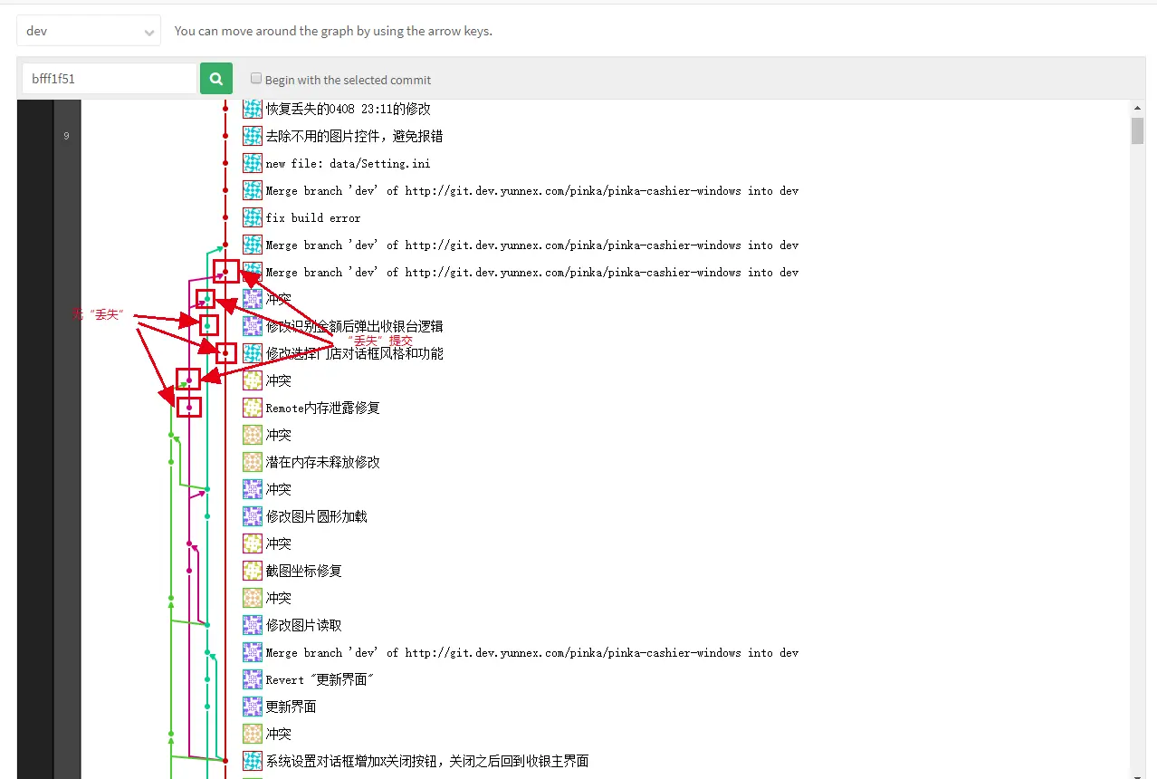The width and height of the screenshot is (1157, 779).
Task: Click the identicon beside "修改选择门店对话框风格和功能"
Action: click(251, 353)
